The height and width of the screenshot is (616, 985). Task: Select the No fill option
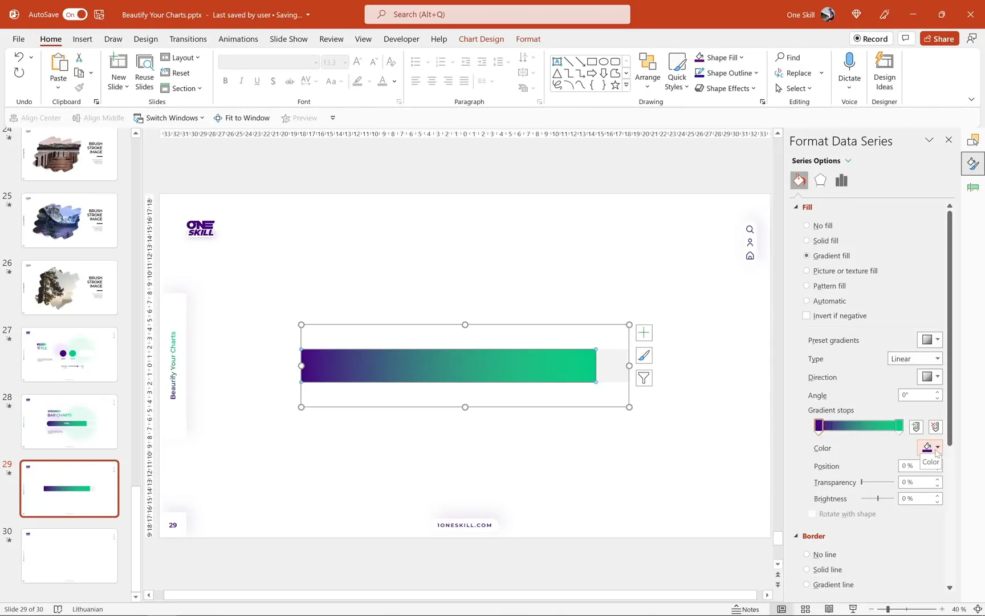tap(818, 225)
